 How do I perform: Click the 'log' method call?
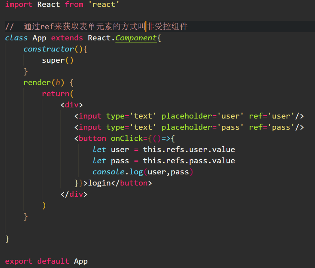136,172
